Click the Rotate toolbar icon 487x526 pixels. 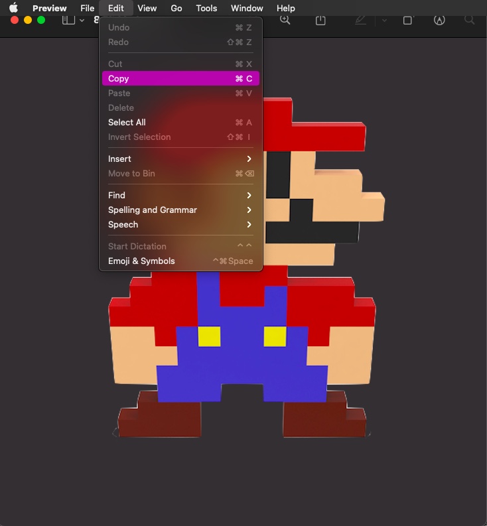click(408, 20)
